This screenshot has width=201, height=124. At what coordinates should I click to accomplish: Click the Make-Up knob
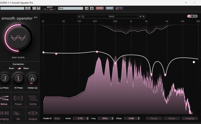pos(32,79)
